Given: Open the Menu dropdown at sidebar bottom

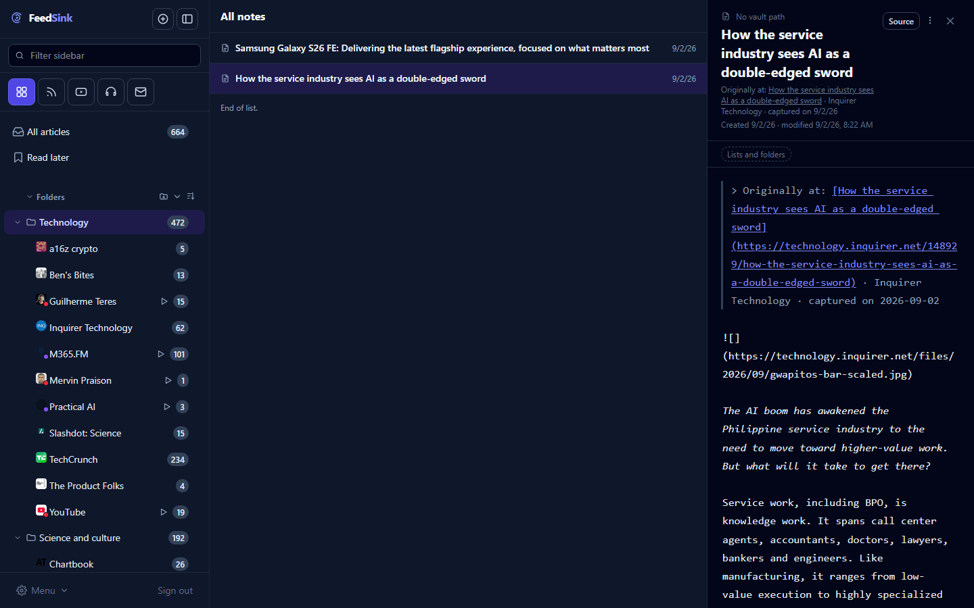Looking at the screenshot, I should tap(42, 590).
